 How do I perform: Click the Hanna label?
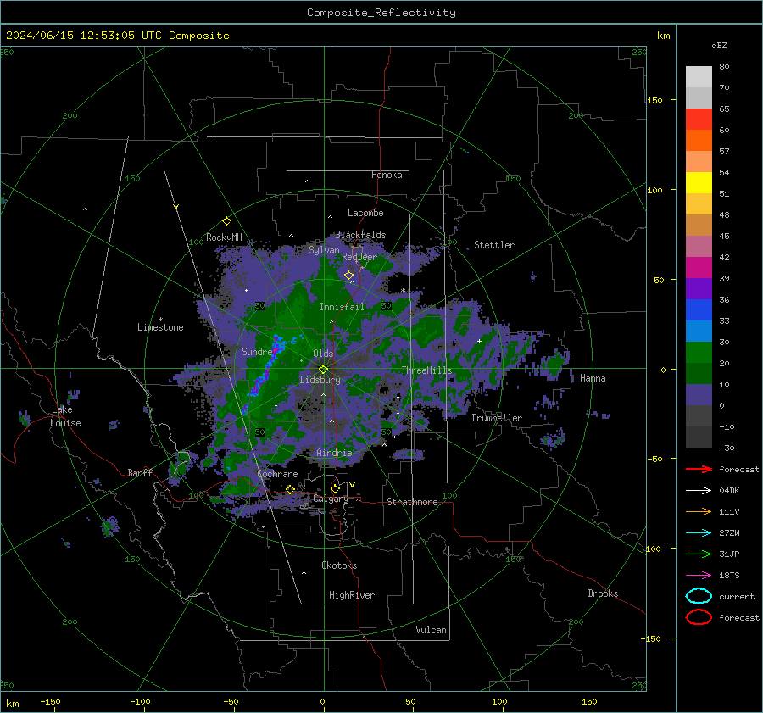593,378
